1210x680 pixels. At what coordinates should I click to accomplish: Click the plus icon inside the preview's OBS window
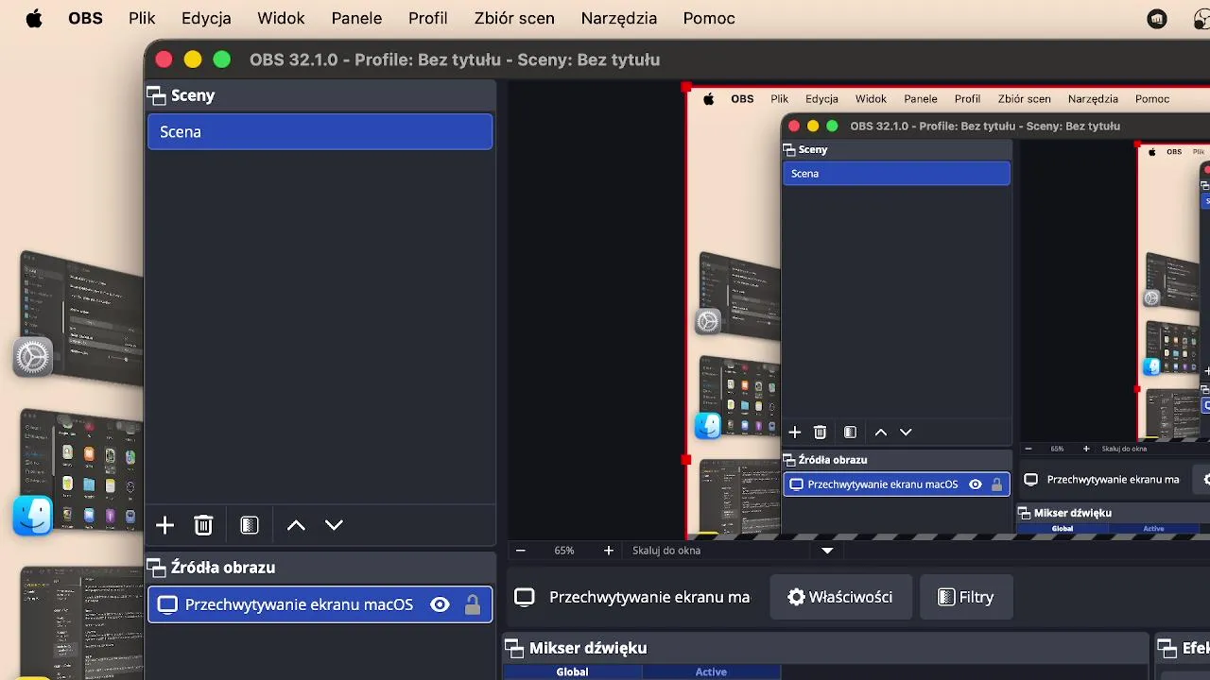coord(795,432)
